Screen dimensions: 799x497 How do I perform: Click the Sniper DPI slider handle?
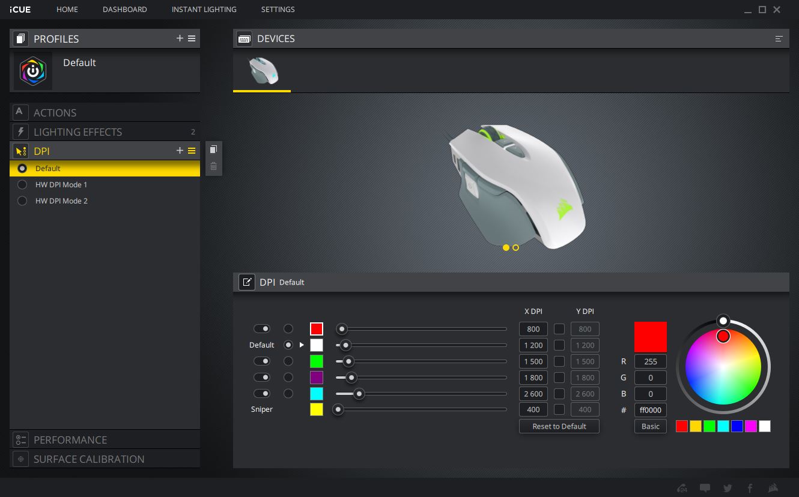click(338, 409)
